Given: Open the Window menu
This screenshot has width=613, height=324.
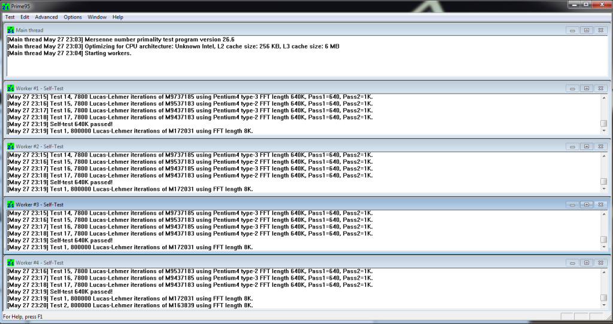Looking at the screenshot, I should click(x=97, y=17).
